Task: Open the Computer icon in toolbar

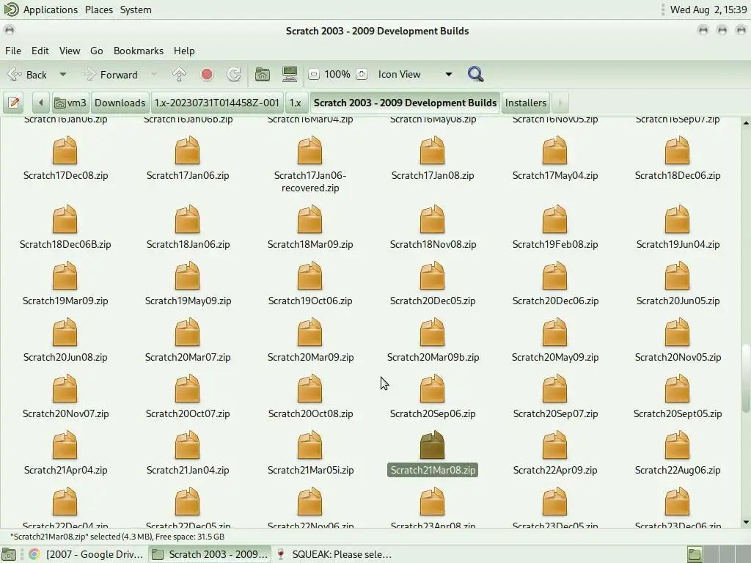Action: (289, 74)
